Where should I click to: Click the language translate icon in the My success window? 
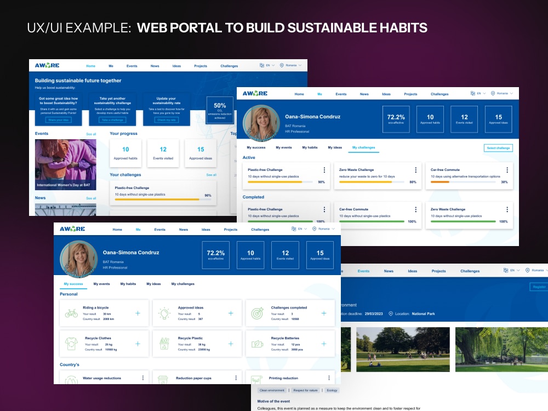tap(294, 229)
